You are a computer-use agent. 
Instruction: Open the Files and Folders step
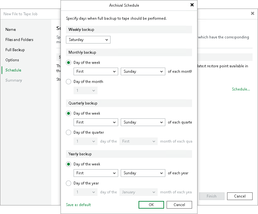pos(19,40)
